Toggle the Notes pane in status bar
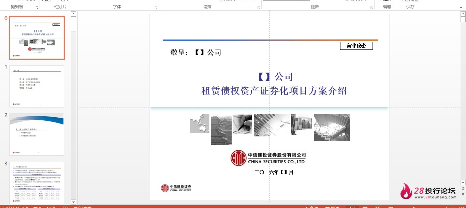The height and width of the screenshot is (208, 466). point(312,207)
